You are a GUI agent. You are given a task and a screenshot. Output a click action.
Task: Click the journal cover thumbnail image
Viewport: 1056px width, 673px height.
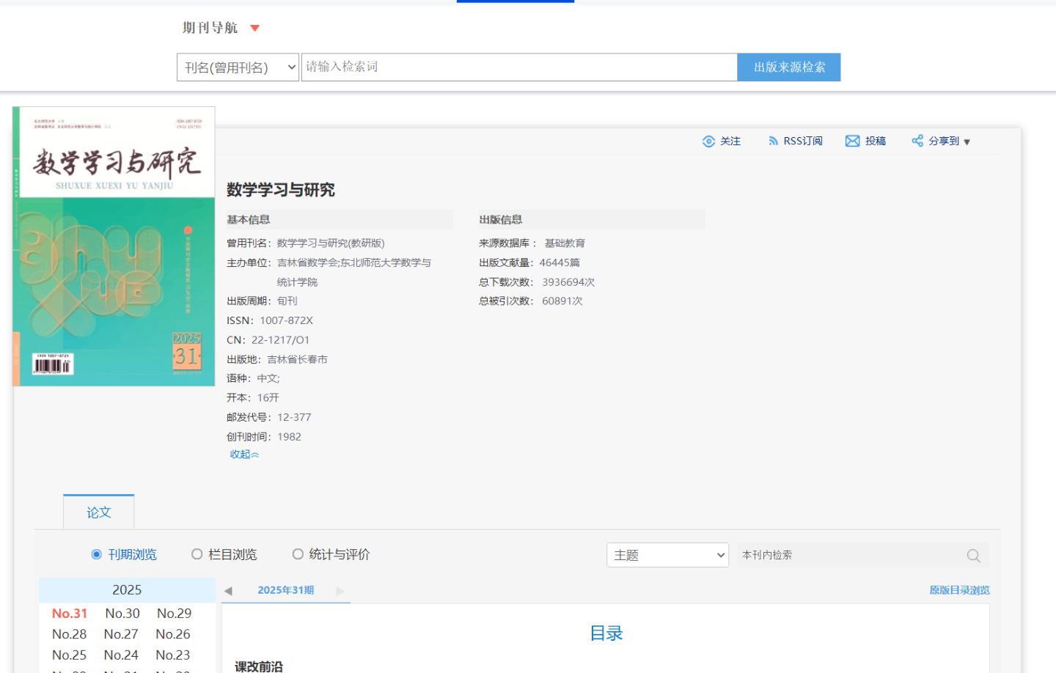pyautogui.click(x=114, y=246)
